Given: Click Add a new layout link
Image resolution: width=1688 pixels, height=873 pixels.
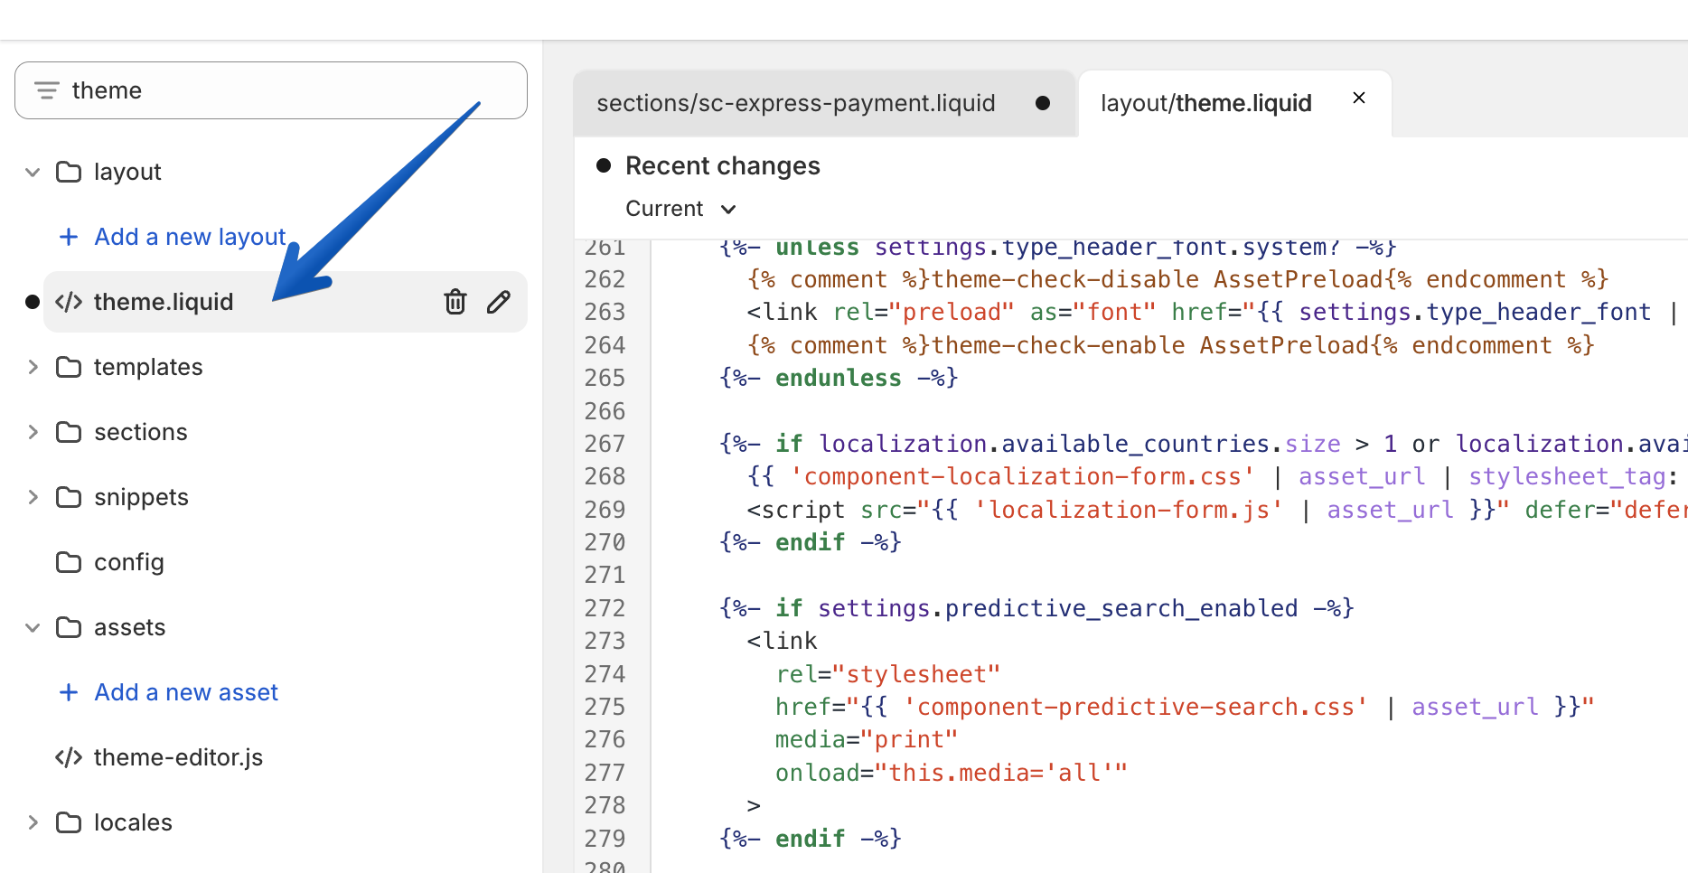Looking at the screenshot, I should 190,237.
